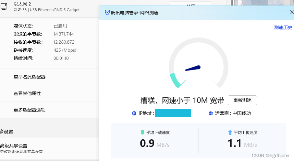Click the masked IP address field
The width and height of the screenshot is (294, 161).
pos(173,113)
